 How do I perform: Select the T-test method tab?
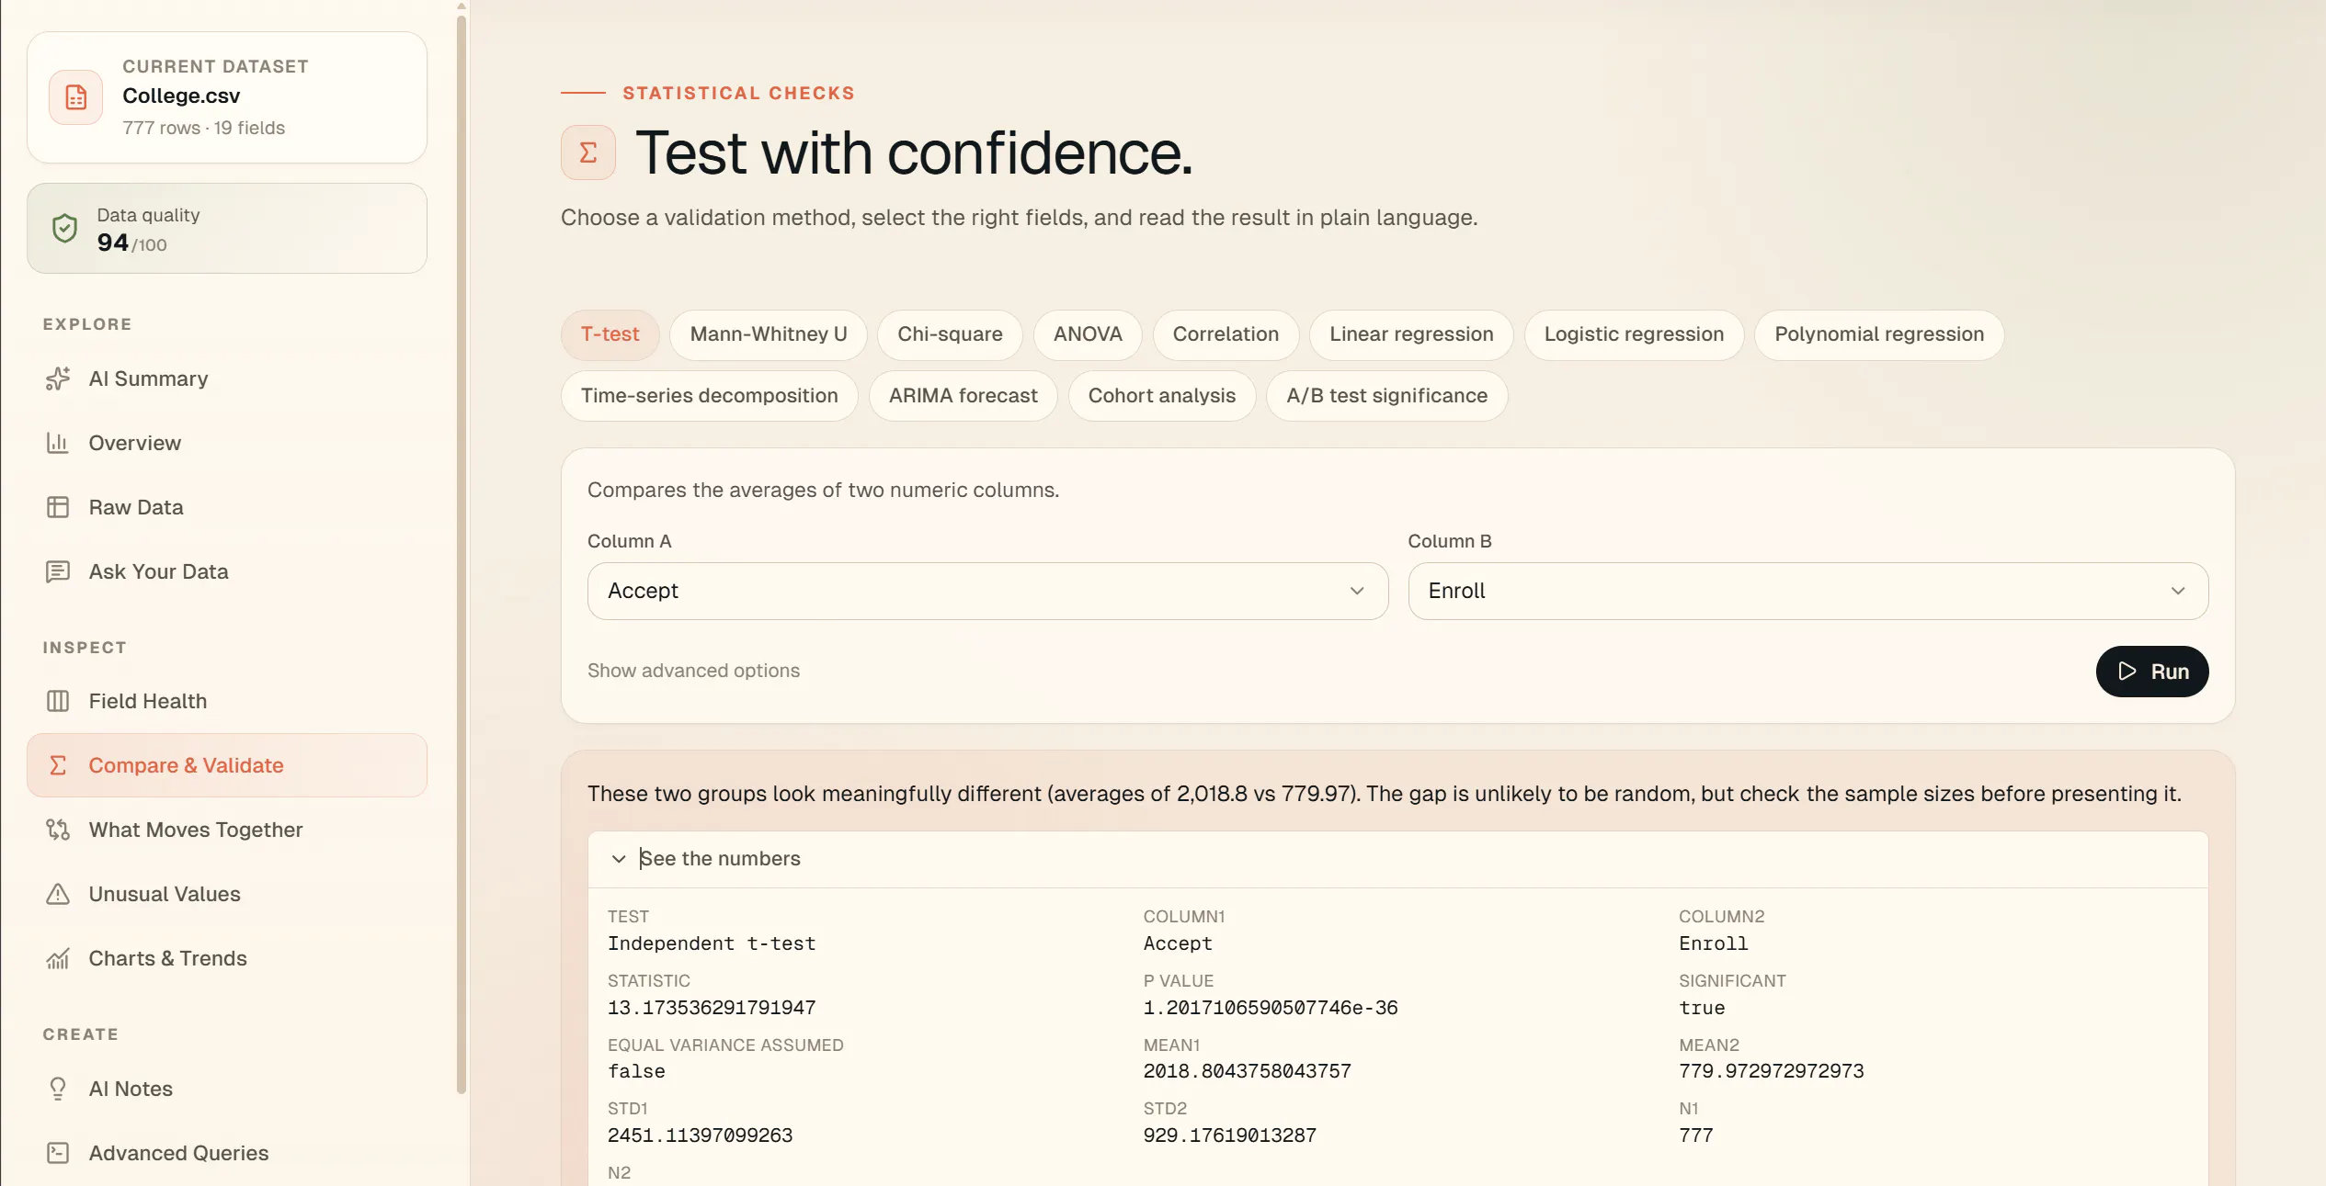(610, 334)
